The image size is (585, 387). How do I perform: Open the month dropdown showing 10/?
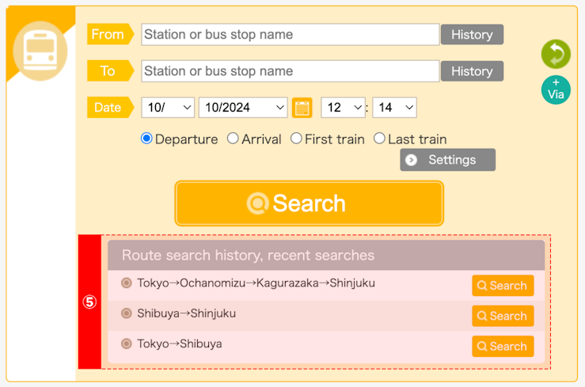pyautogui.click(x=168, y=108)
